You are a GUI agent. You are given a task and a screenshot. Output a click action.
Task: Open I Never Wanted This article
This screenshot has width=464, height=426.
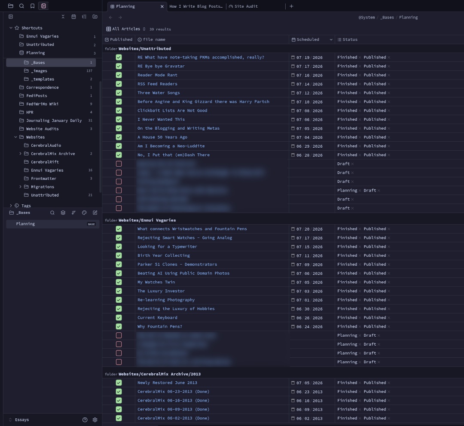coord(161,119)
